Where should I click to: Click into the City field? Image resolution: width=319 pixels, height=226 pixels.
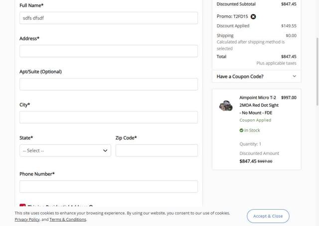109,117
